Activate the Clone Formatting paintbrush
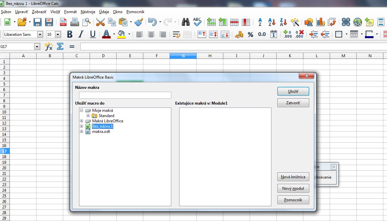The height and width of the screenshot is (221, 387). [139, 22]
